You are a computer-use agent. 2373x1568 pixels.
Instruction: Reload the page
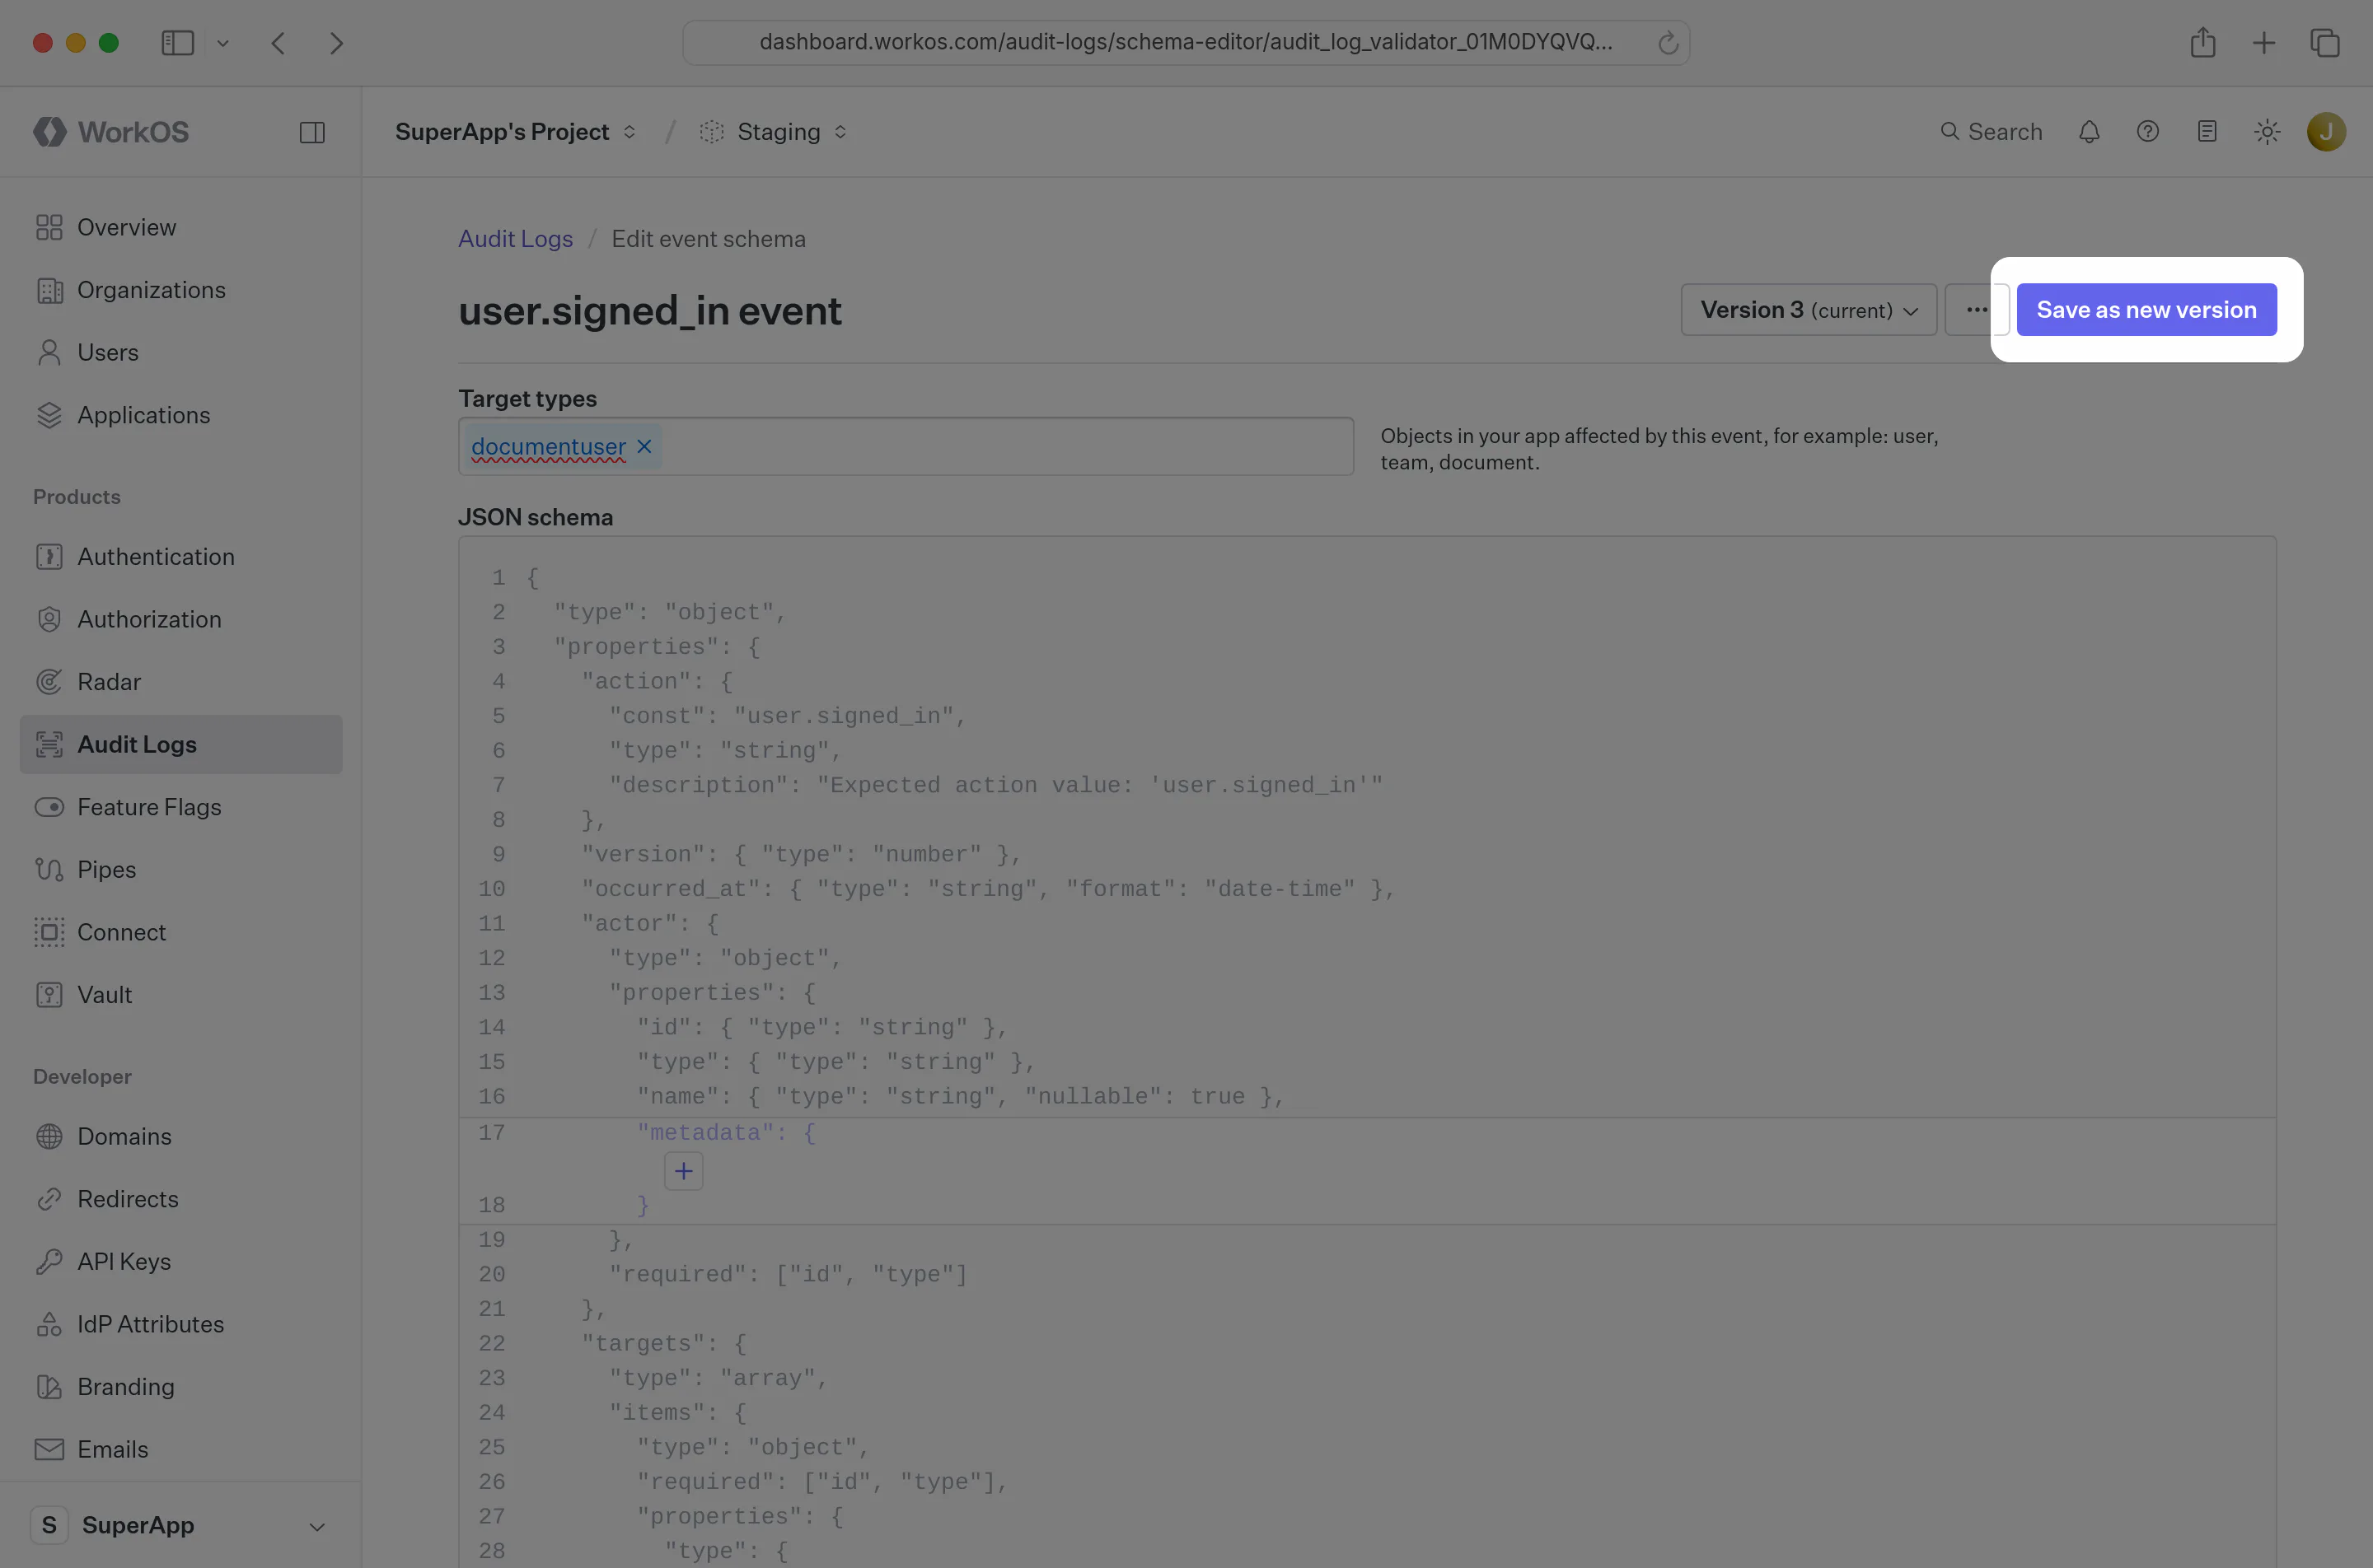point(1667,43)
